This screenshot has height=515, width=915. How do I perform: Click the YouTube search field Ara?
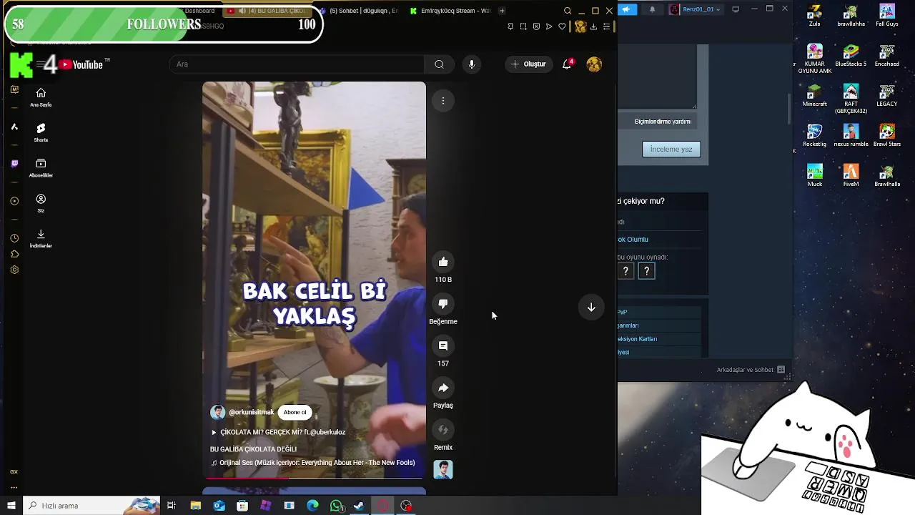297,64
